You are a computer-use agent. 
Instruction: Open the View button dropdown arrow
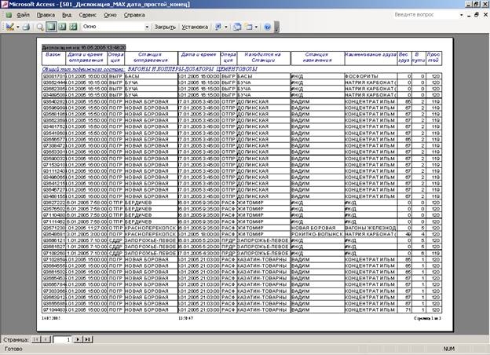[x=18, y=27]
